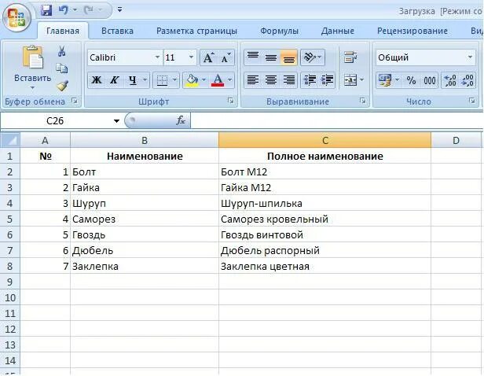Open text orientation options

point(313,57)
